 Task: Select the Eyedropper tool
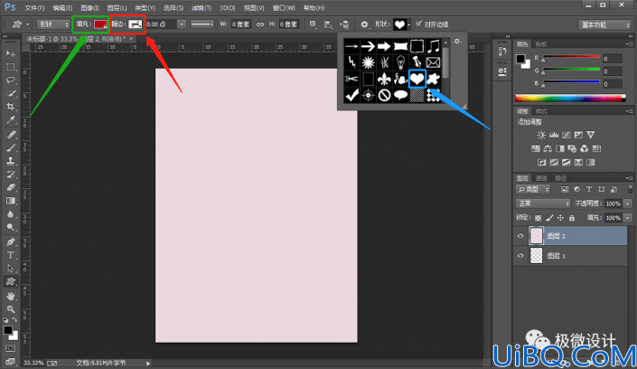click(11, 120)
